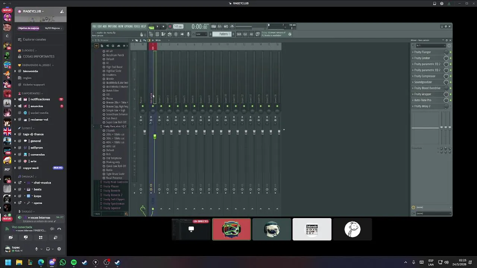Select the Vocal Presence preset

114,178
